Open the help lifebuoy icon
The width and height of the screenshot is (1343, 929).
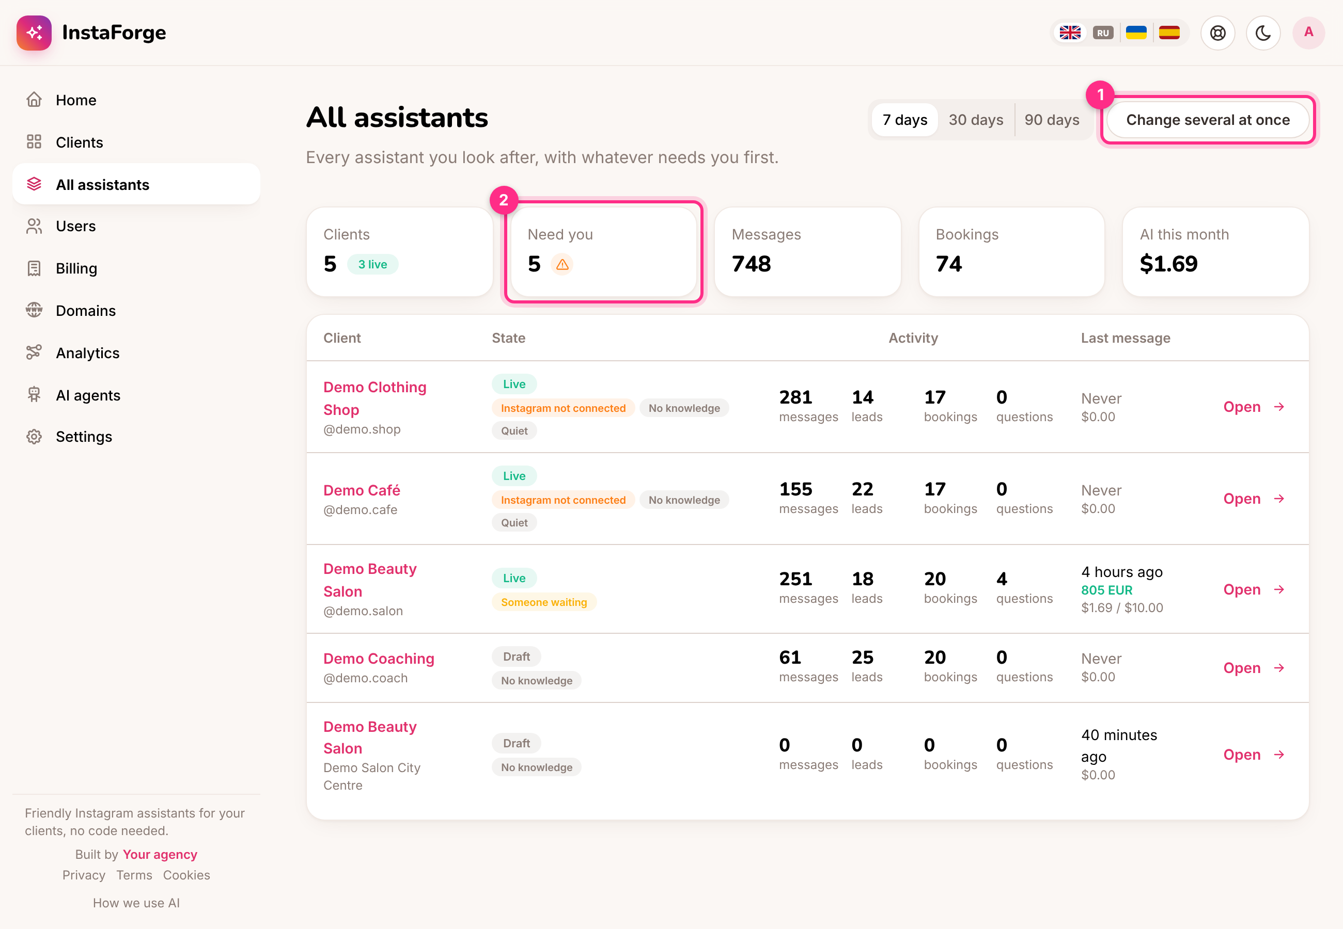1218,33
